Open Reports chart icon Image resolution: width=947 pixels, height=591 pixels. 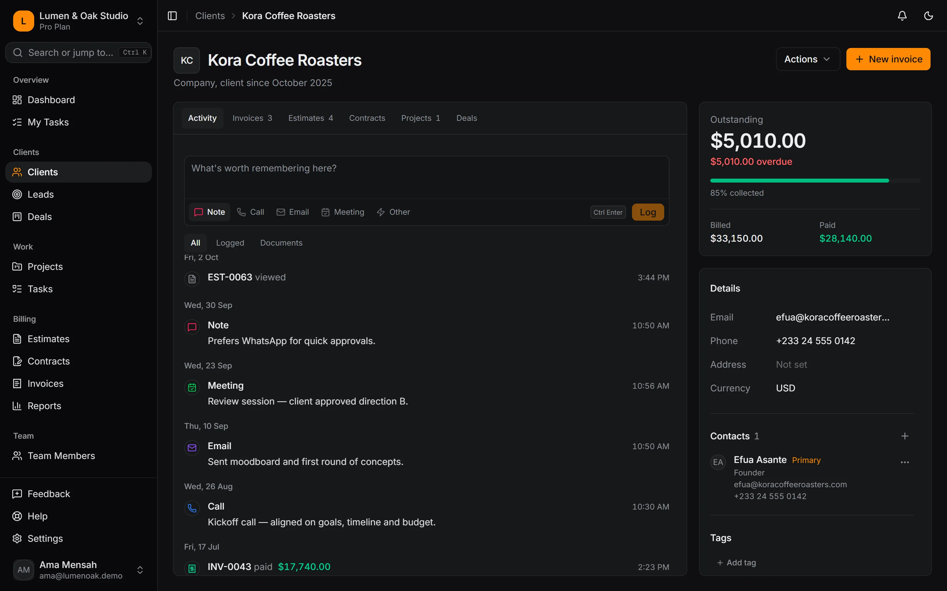point(17,406)
